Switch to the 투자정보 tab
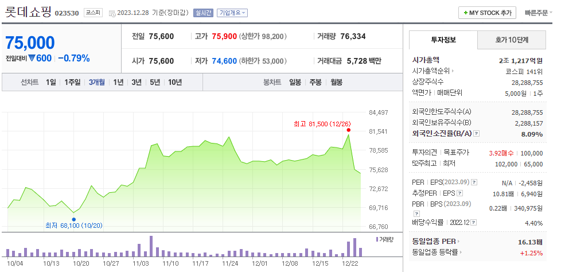The width and height of the screenshot is (561, 272). point(443,40)
